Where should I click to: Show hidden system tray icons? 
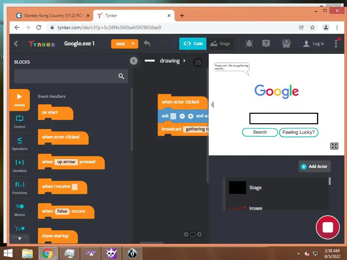coord(299,253)
